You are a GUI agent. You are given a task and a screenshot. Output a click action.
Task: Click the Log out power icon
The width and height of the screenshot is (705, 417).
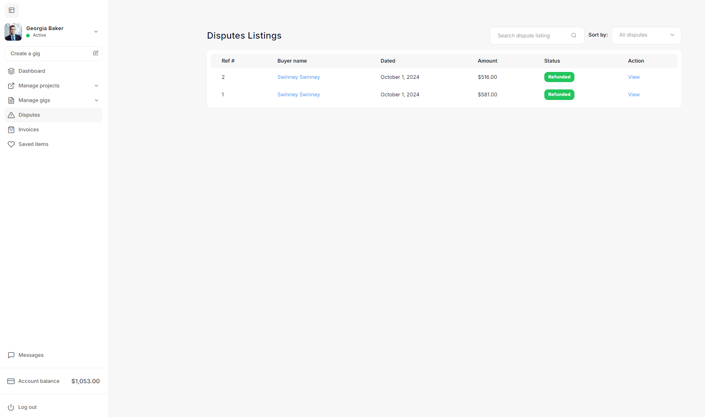click(11, 407)
